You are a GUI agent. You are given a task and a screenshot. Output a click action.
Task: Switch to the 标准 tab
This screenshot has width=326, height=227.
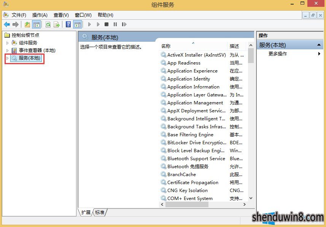pyautogui.click(x=100, y=213)
